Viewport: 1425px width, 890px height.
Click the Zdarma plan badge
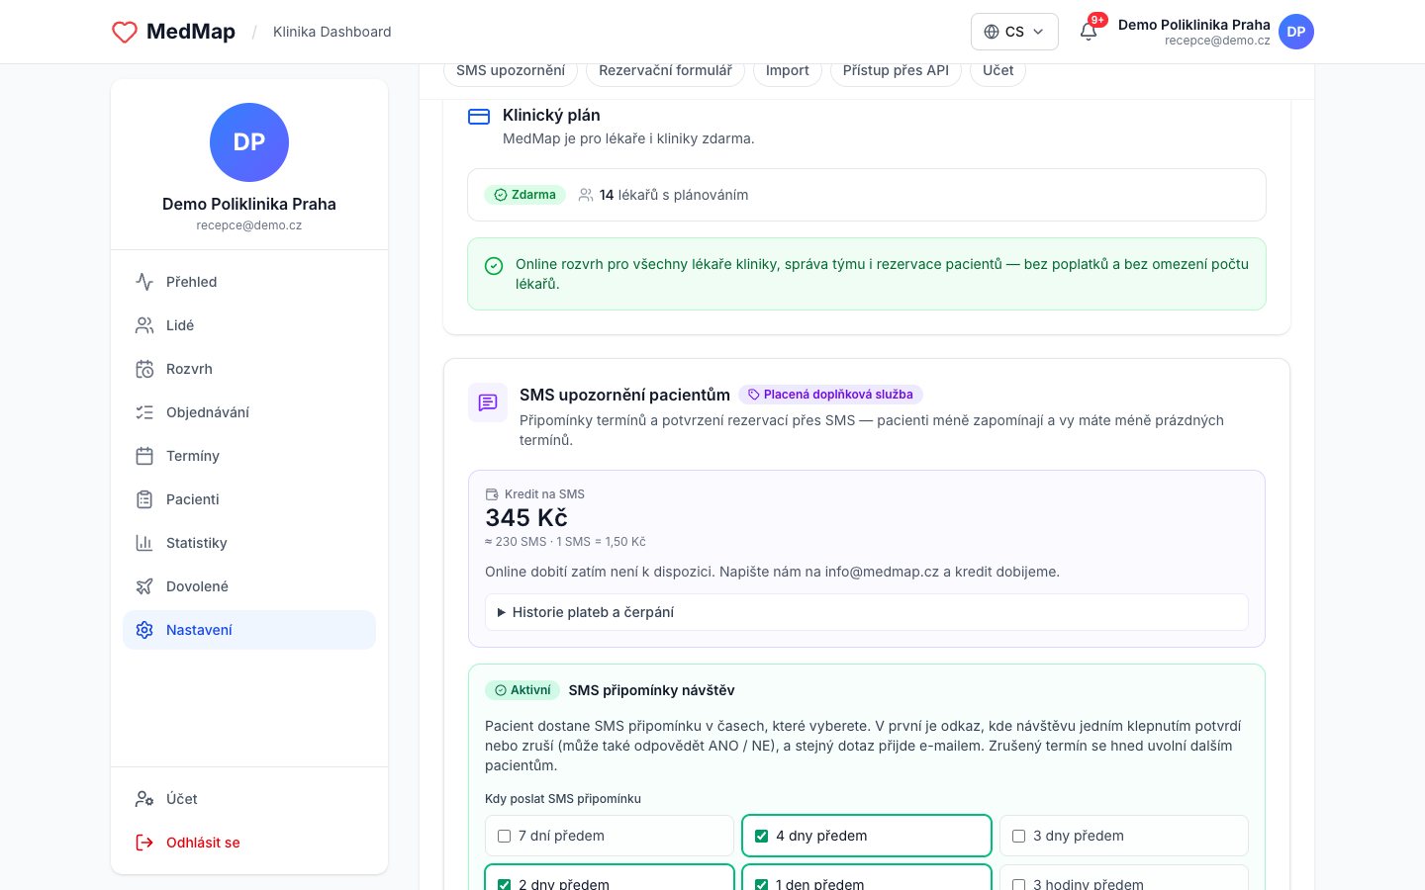[524, 195]
